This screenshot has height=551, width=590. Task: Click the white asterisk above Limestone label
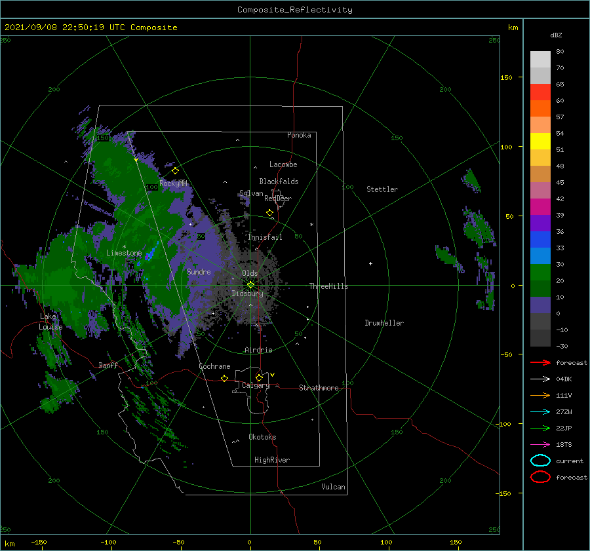(x=124, y=247)
